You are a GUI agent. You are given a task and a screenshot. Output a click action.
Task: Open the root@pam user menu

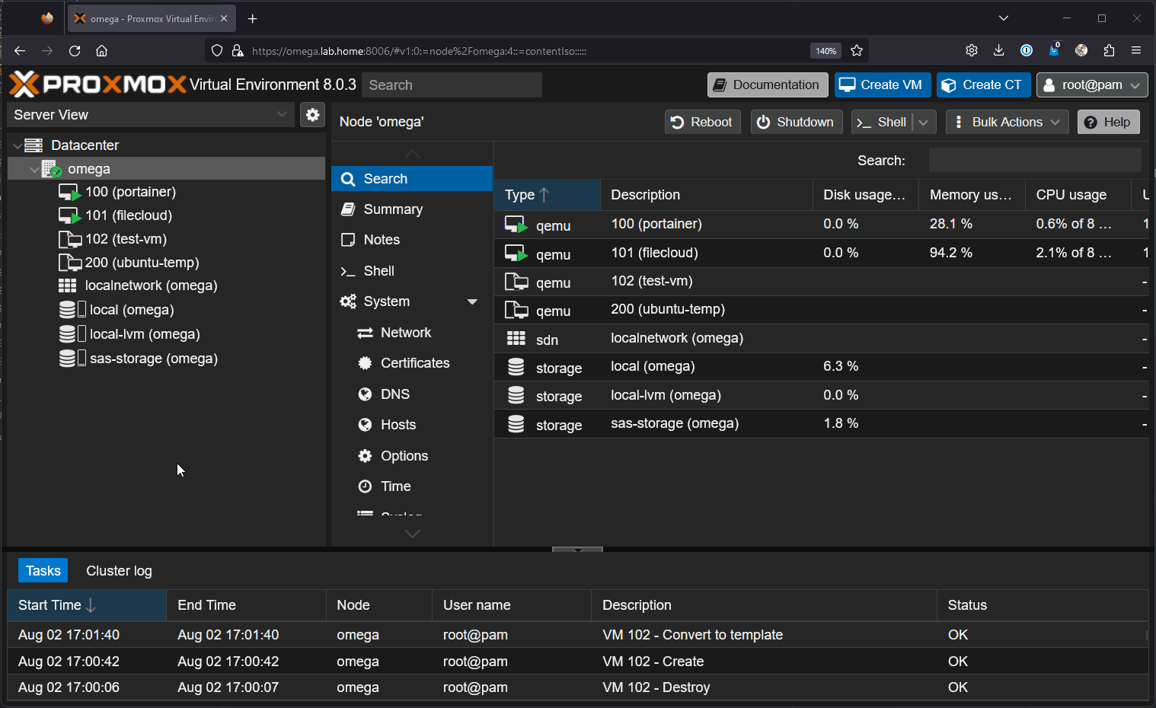tap(1091, 85)
